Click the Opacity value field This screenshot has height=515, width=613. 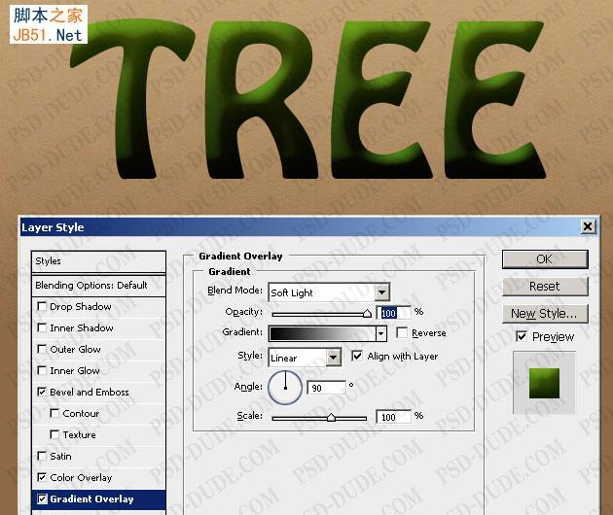(x=394, y=313)
